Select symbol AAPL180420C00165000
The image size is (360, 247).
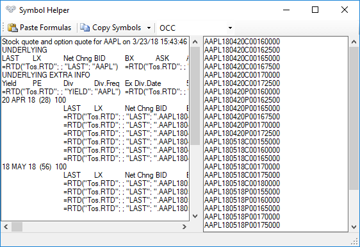click(x=242, y=58)
